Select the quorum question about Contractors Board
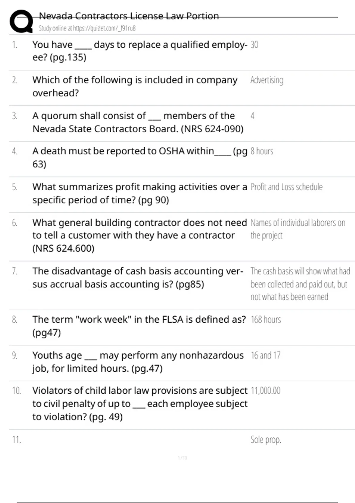Image resolution: width=355 pixels, height=503 pixels. (x=138, y=122)
